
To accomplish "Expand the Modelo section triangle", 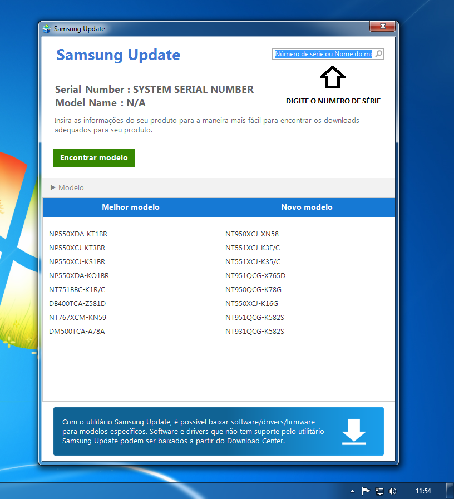I will [53, 187].
